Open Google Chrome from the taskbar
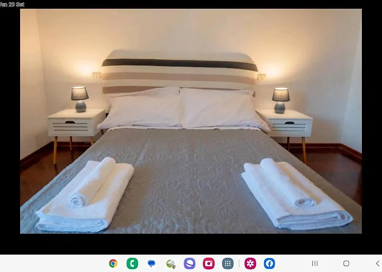 (113, 263)
